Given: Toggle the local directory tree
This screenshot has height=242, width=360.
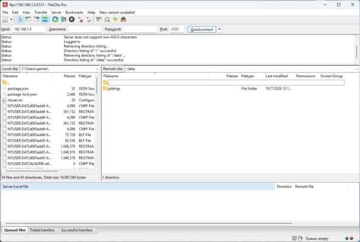Looking at the screenshot, I should pyautogui.click(x=28, y=19).
